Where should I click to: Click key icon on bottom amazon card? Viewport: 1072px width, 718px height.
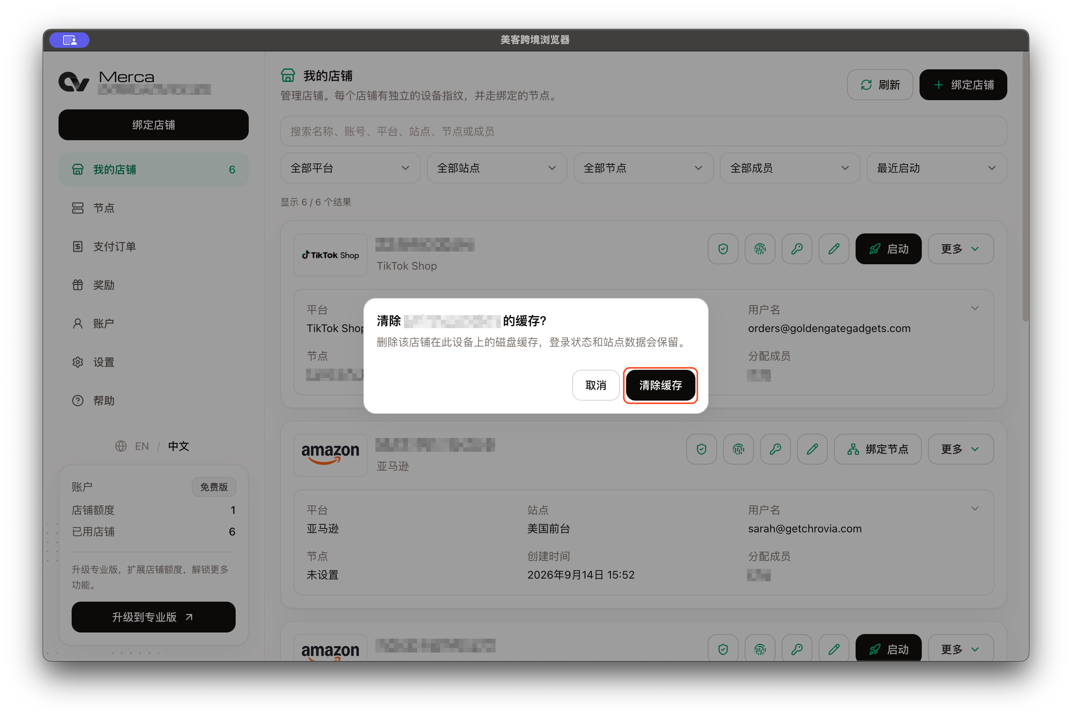click(x=796, y=649)
